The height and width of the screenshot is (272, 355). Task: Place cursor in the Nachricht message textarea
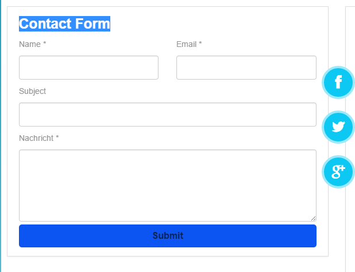point(167,185)
